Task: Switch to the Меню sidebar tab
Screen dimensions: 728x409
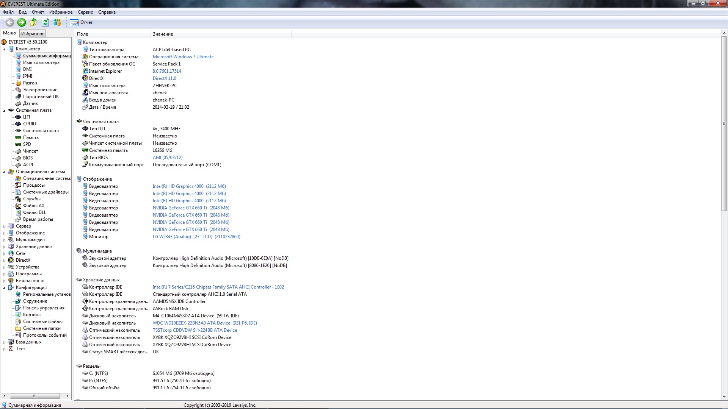Action: [9, 33]
